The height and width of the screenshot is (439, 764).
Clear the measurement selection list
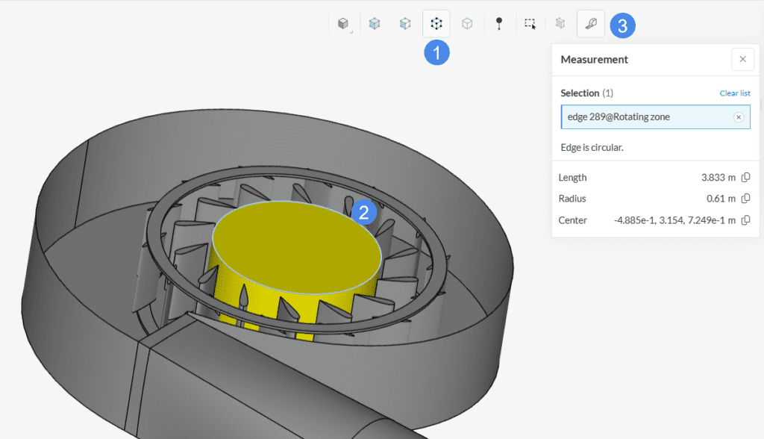735,93
